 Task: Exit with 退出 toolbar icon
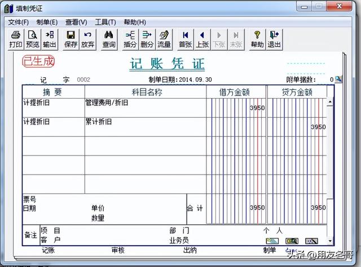point(274,39)
